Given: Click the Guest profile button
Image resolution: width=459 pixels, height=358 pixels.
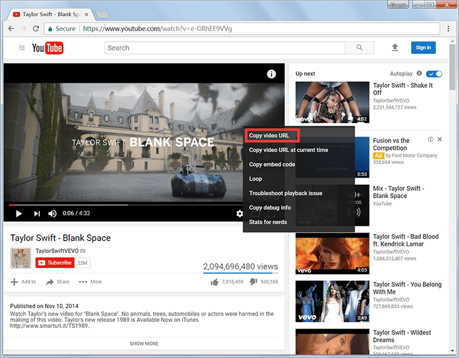Looking at the screenshot, I should [x=398, y=5].
